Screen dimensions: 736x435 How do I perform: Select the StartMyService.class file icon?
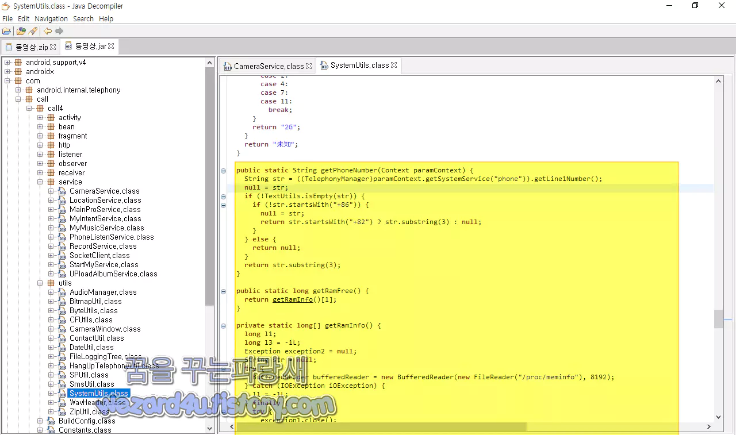pyautogui.click(x=62, y=264)
